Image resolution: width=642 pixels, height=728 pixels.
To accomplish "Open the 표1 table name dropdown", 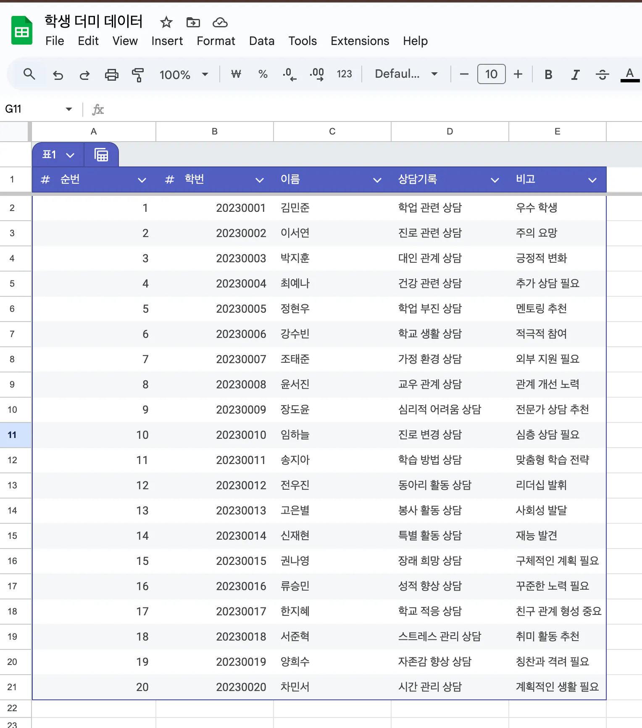I will pos(58,155).
